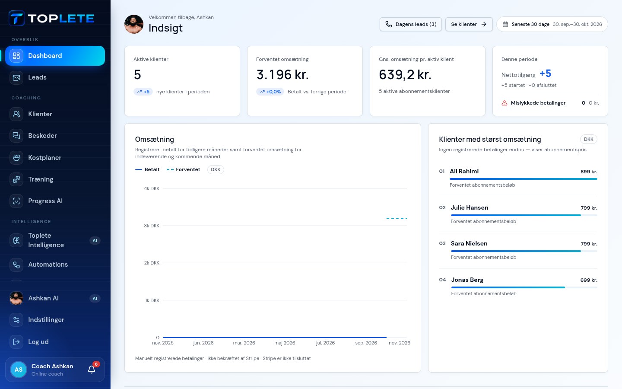Click the profile avatar beside Indsigt
Screen dimensions: 622x389
click(134, 24)
